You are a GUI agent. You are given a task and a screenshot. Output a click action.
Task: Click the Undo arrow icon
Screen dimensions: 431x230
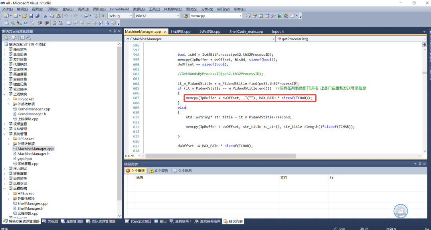coord(66,16)
